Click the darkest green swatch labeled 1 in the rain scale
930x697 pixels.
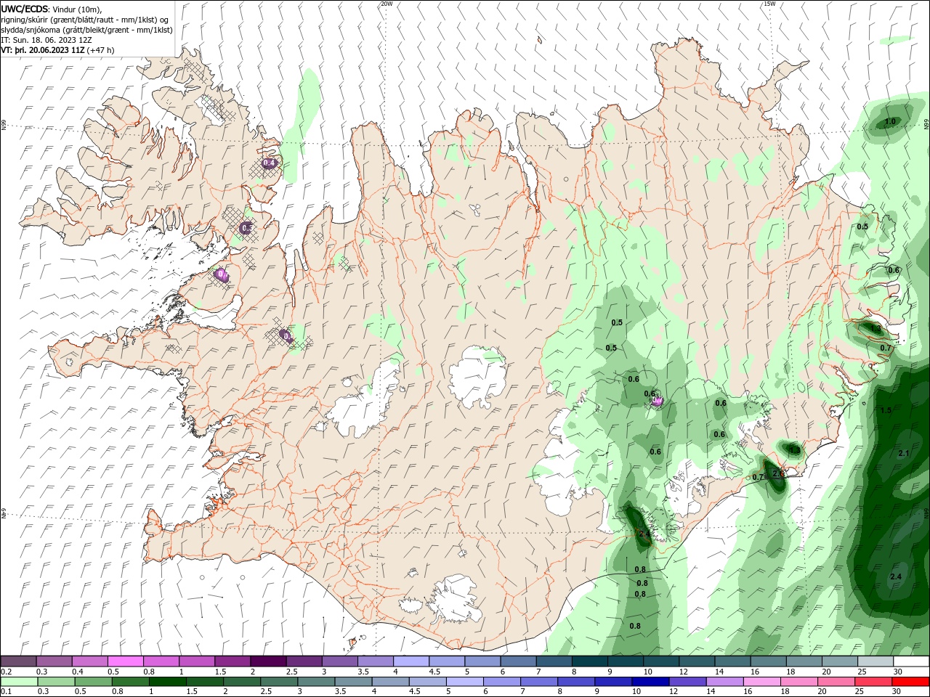coord(167,682)
